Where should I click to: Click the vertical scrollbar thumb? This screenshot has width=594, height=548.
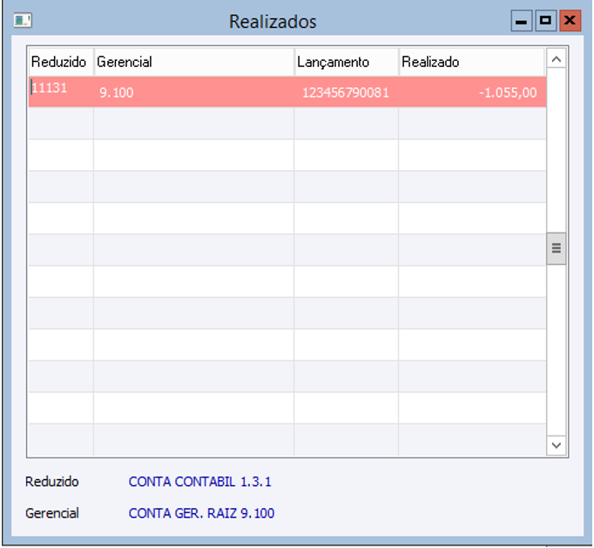[x=557, y=248]
